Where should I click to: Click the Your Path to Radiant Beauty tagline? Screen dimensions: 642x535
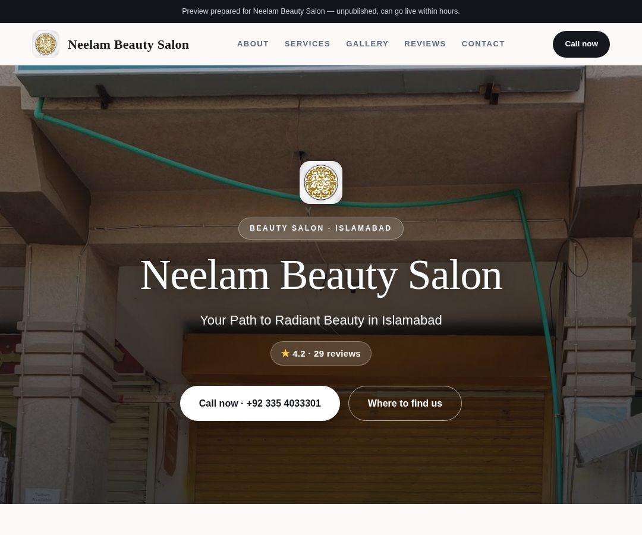pos(321,320)
